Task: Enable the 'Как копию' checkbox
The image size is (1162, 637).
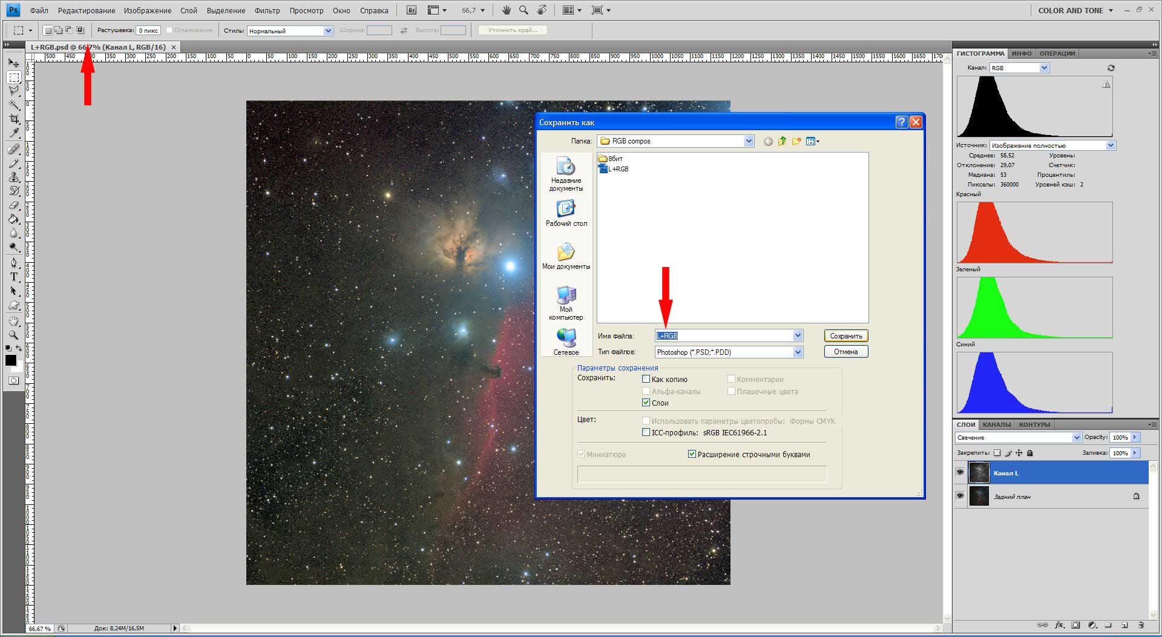Action: pyautogui.click(x=646, y=379)
